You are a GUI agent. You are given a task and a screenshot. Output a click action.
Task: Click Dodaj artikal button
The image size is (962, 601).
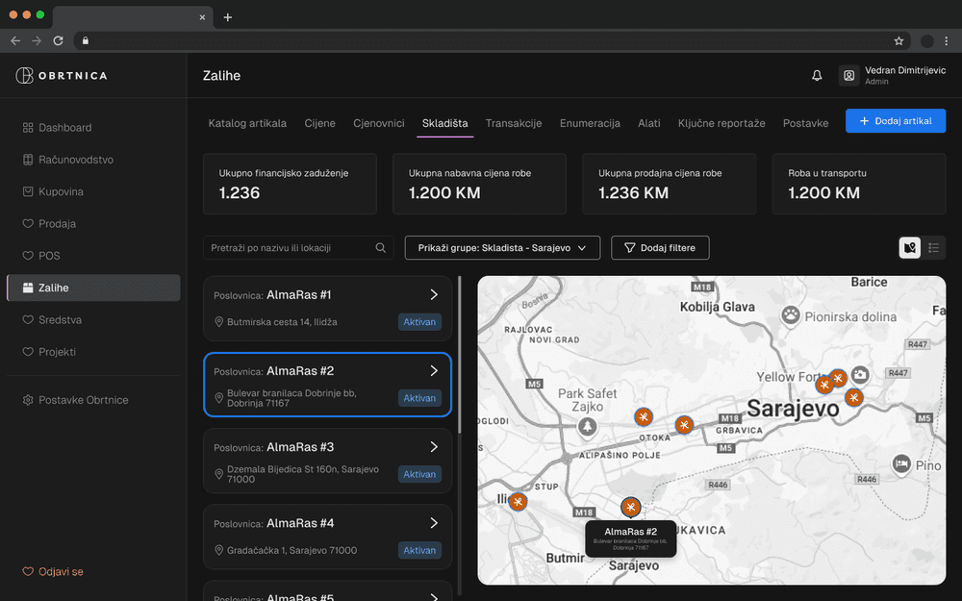point(895,121)
